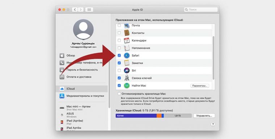
Task: Click the Find My Mac radar icon
Action: point(127,86)
